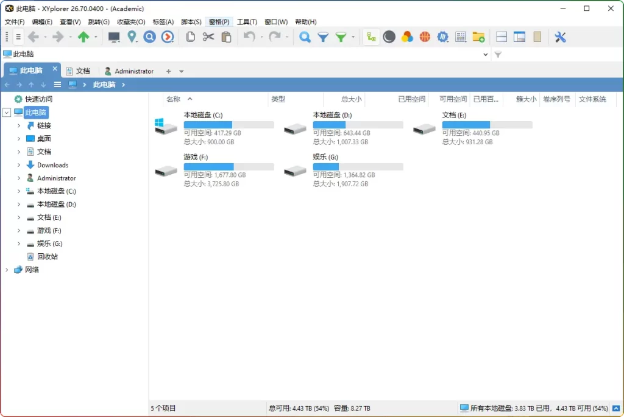Expand the 网络 tree node
The image size is (624, 417).
7,270
